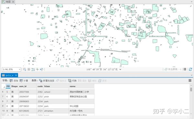Click the fclass cell 'pitch'

tap(56, 96)
